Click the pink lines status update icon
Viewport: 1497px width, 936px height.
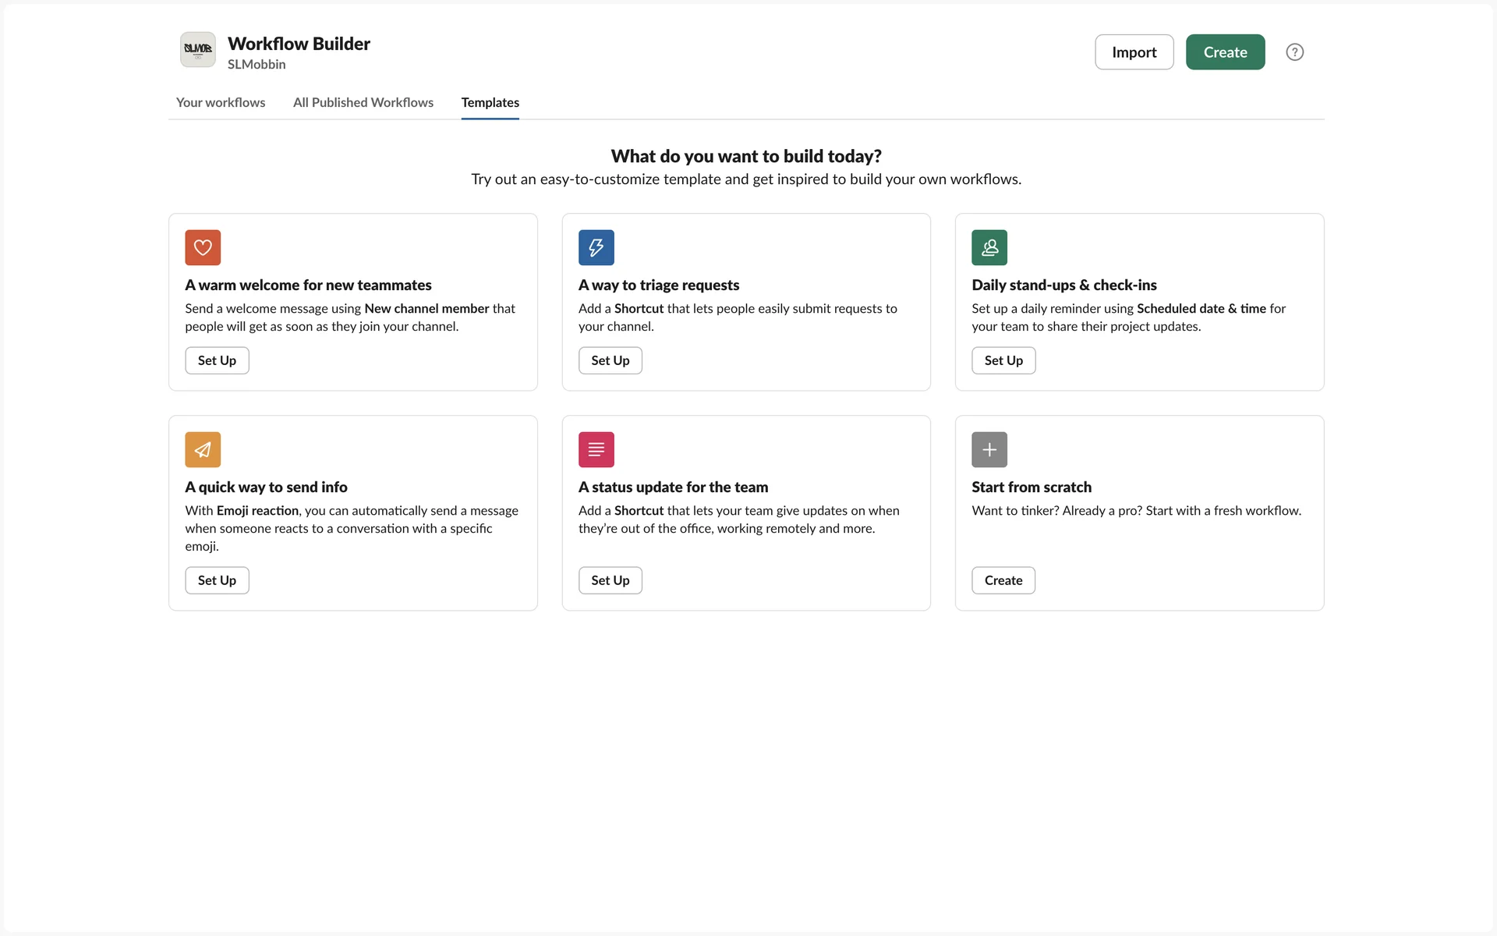[596, 449]
